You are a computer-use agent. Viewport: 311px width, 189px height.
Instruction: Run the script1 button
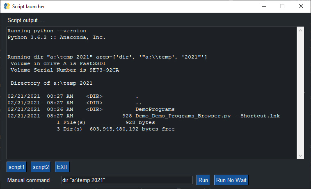[x=17, y=167]
